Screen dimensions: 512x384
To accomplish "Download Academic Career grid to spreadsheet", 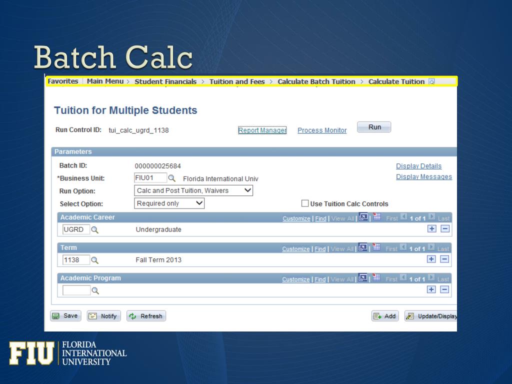I will click(377, 217).
